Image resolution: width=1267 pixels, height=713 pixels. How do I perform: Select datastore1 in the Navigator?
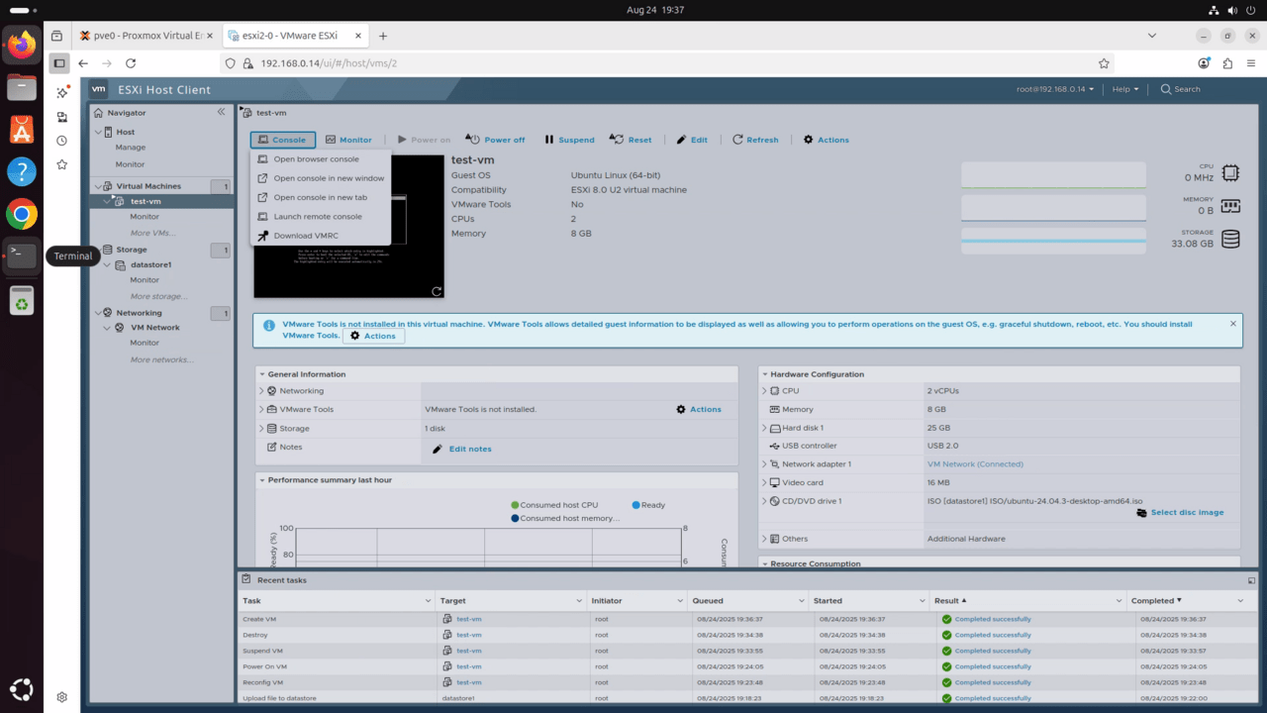pyautogui.click(x=150, y=265)
